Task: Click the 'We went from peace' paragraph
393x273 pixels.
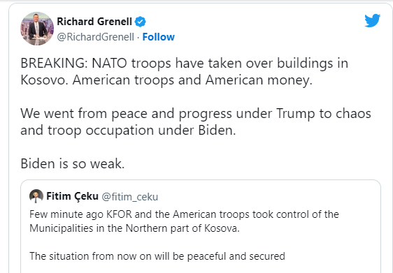Action: [x=196, y=122]
